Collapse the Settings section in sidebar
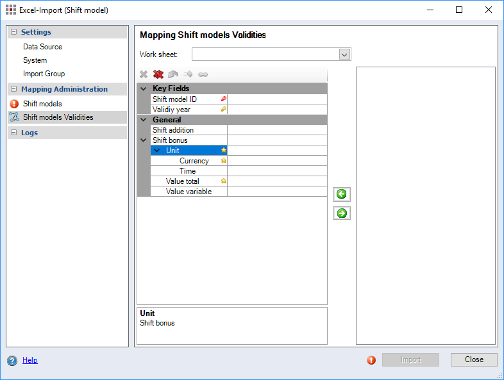 (14, 32)
